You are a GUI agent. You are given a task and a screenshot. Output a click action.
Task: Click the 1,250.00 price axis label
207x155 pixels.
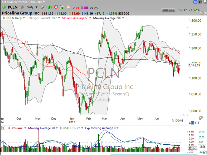(x=195, y=34)
